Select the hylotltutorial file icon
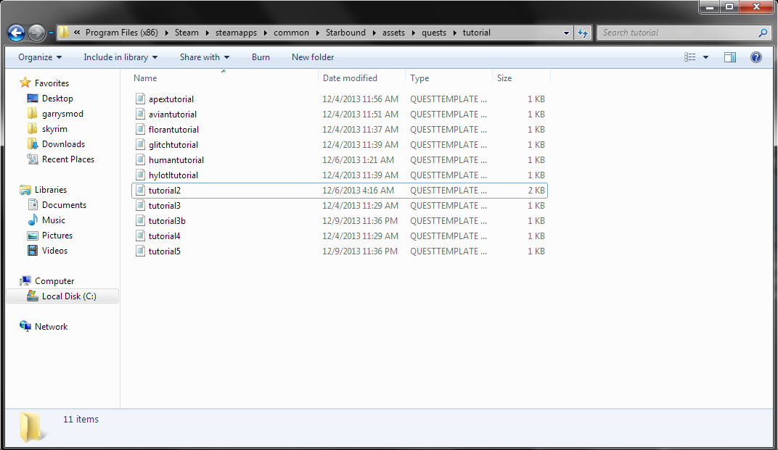 coord(140,175)
